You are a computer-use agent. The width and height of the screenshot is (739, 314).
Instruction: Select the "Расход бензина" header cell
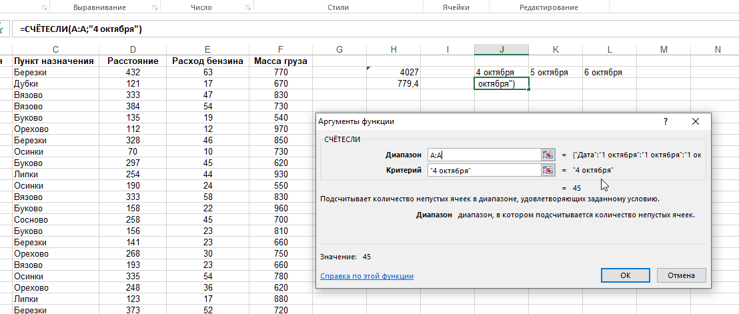pyautogui.click(x=208, y=61)
